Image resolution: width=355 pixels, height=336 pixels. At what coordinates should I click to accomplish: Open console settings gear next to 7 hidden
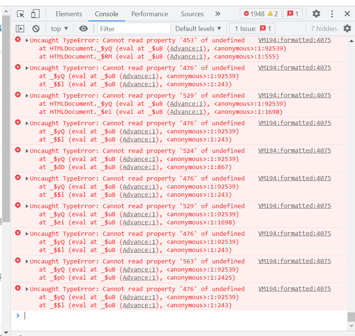tap(347, 29)
